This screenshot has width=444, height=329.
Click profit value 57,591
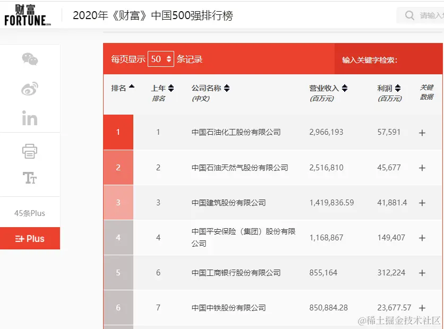(389, 132)
